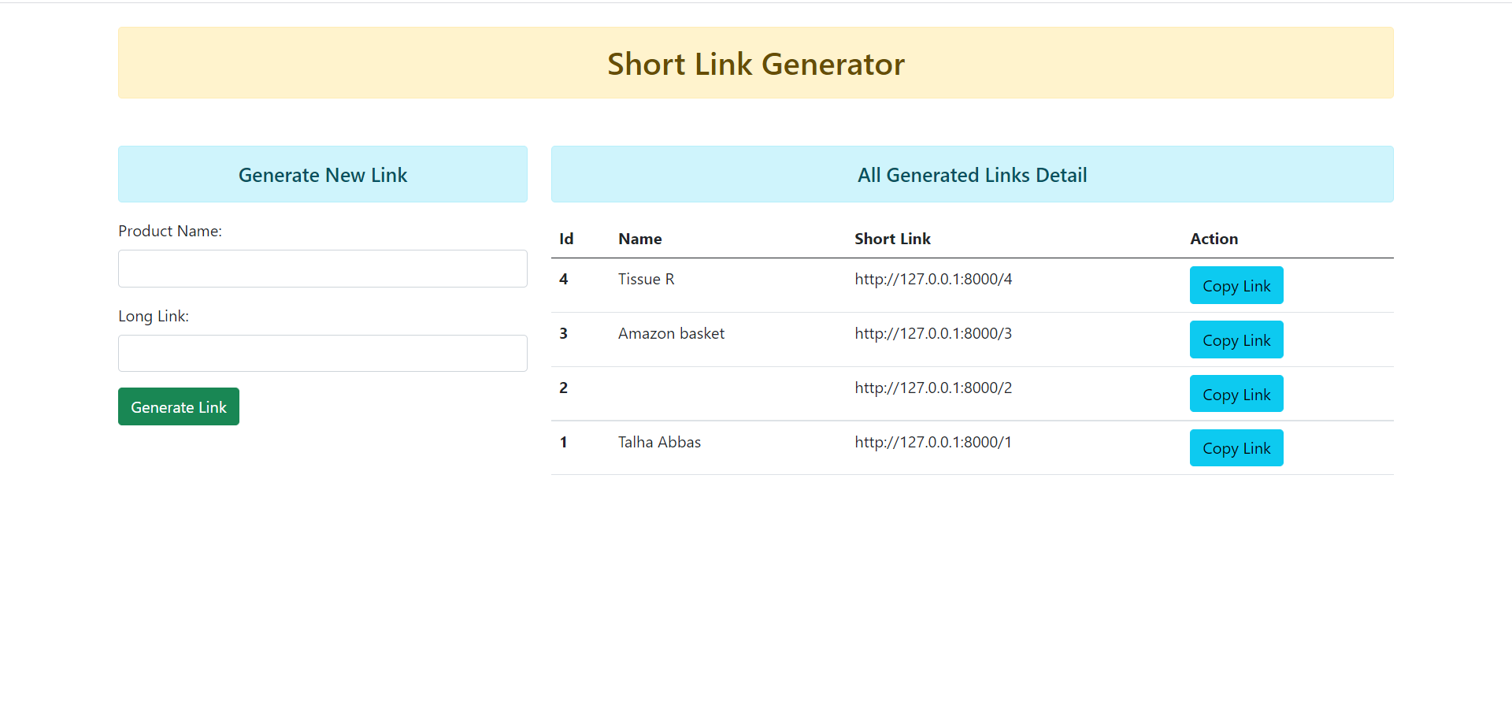This screenshot has height=705, width=1512.
Task: Copy Link for Tissue R row
Action: [1236, 286]
